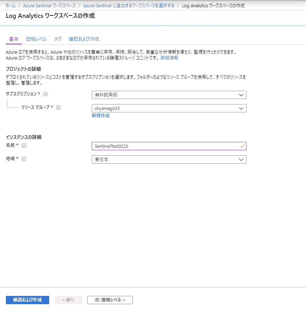Screen dimensions: 306x310
Task: Click the info icon next to 名前
Action: coord(24,145)
